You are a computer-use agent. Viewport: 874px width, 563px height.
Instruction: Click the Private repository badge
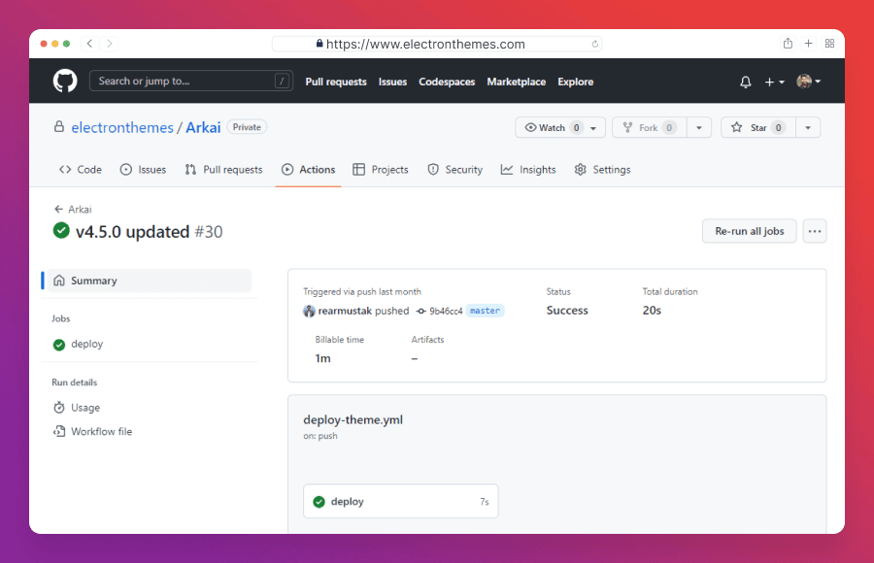click(x=247, y=127)
